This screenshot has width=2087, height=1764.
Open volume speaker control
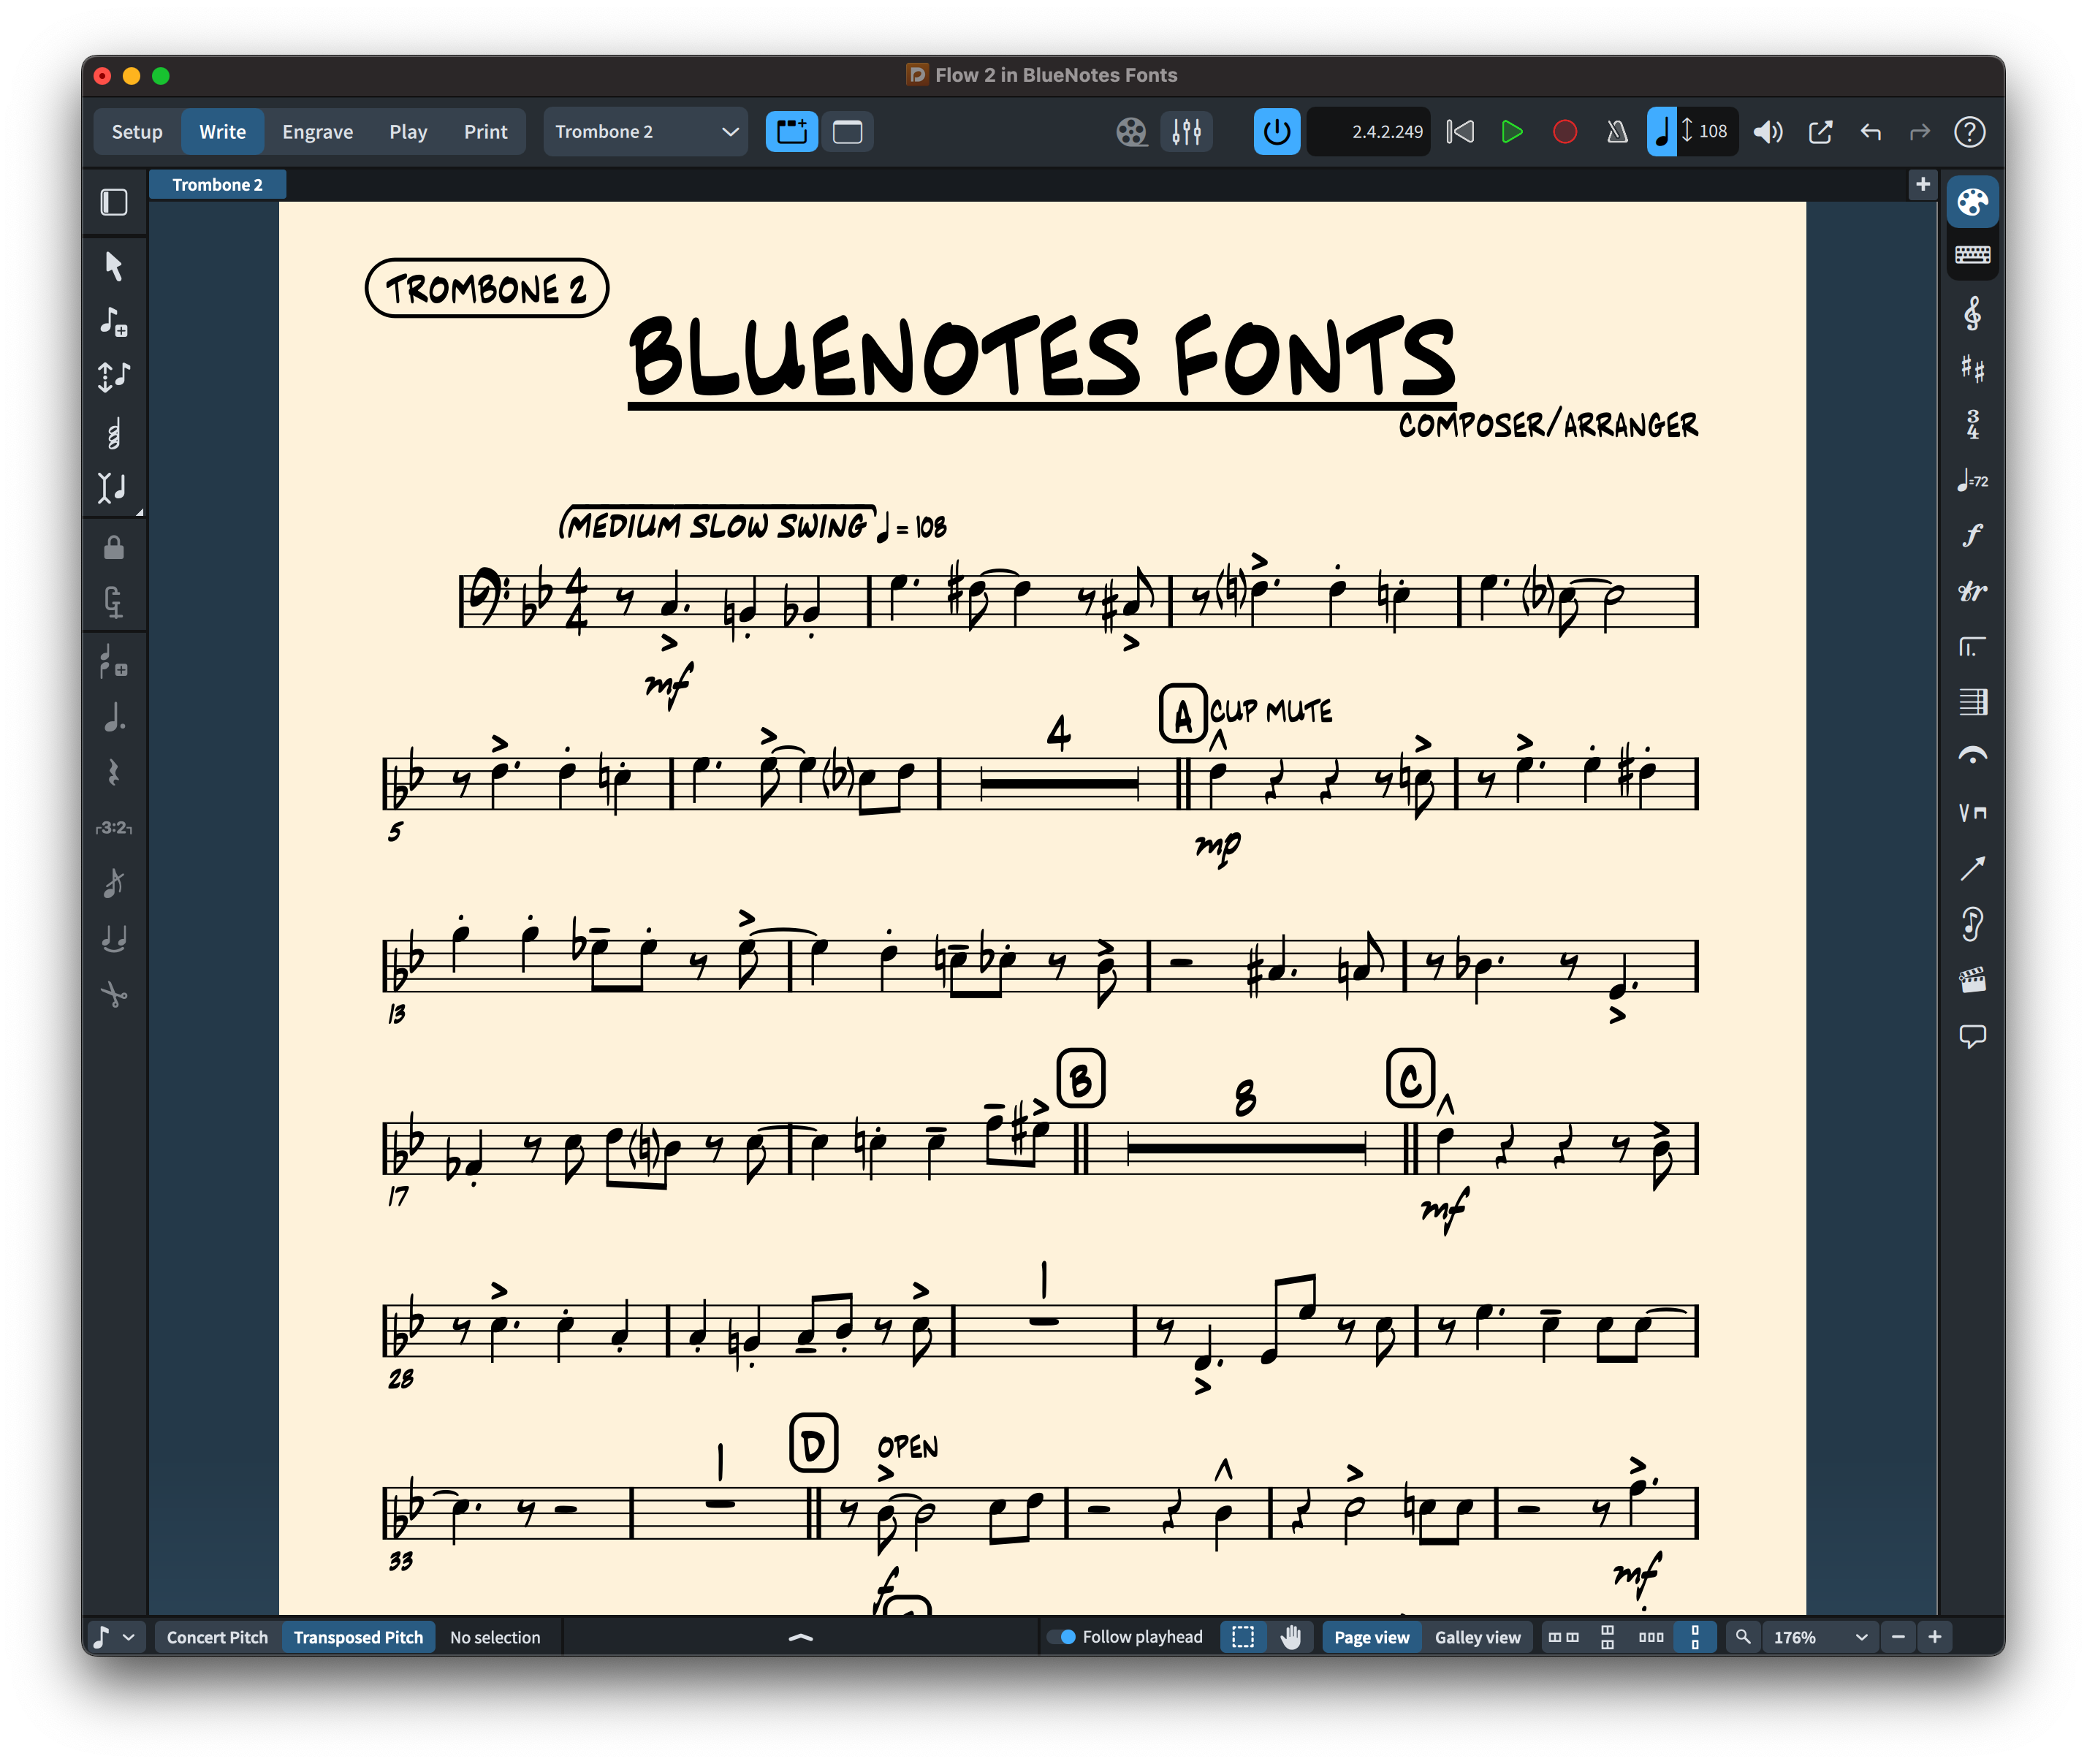coord(1767,131)
